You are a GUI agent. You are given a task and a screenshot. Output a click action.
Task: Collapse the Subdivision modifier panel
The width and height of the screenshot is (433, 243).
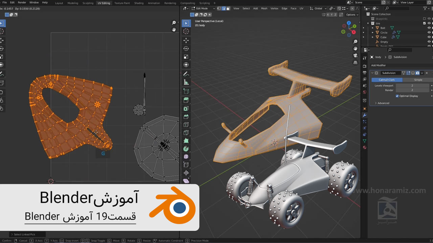point(372,73)
